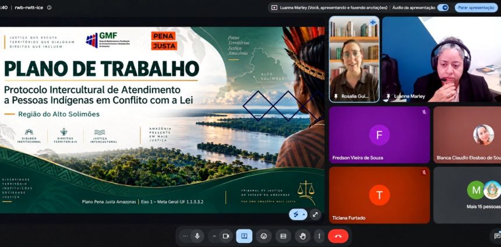Click Bianca Claudio's profile photo avatar

[484, 135]
